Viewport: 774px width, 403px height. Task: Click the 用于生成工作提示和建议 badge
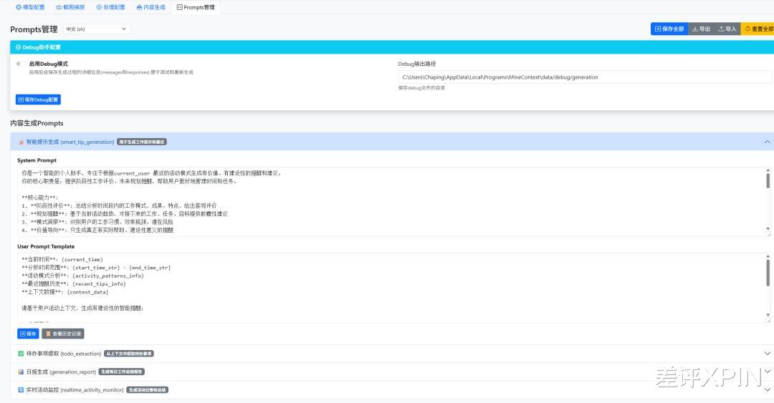coord(142,142)
